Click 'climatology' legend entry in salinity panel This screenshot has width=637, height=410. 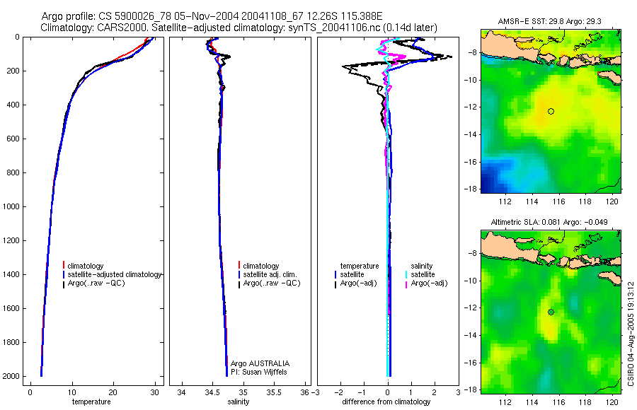(x=260, y=266)
